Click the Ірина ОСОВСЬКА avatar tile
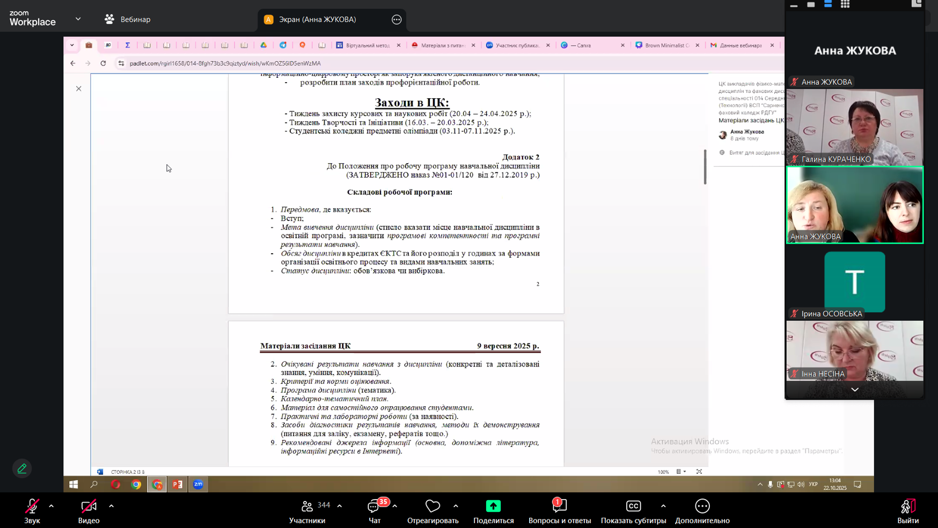This screenshot has width=938, height=528. tap(854, 282)
